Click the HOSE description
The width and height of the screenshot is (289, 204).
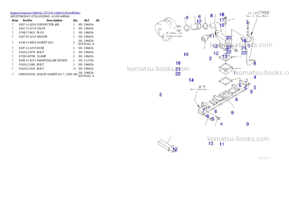41,48
